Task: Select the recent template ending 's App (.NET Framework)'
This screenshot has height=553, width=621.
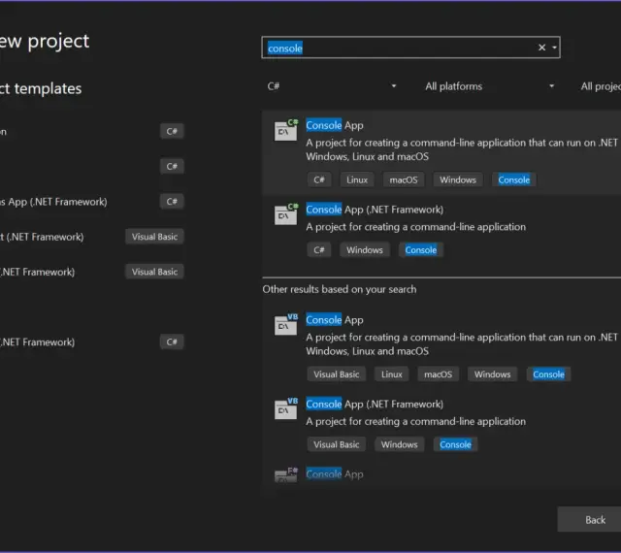Action: pos(92,202)
